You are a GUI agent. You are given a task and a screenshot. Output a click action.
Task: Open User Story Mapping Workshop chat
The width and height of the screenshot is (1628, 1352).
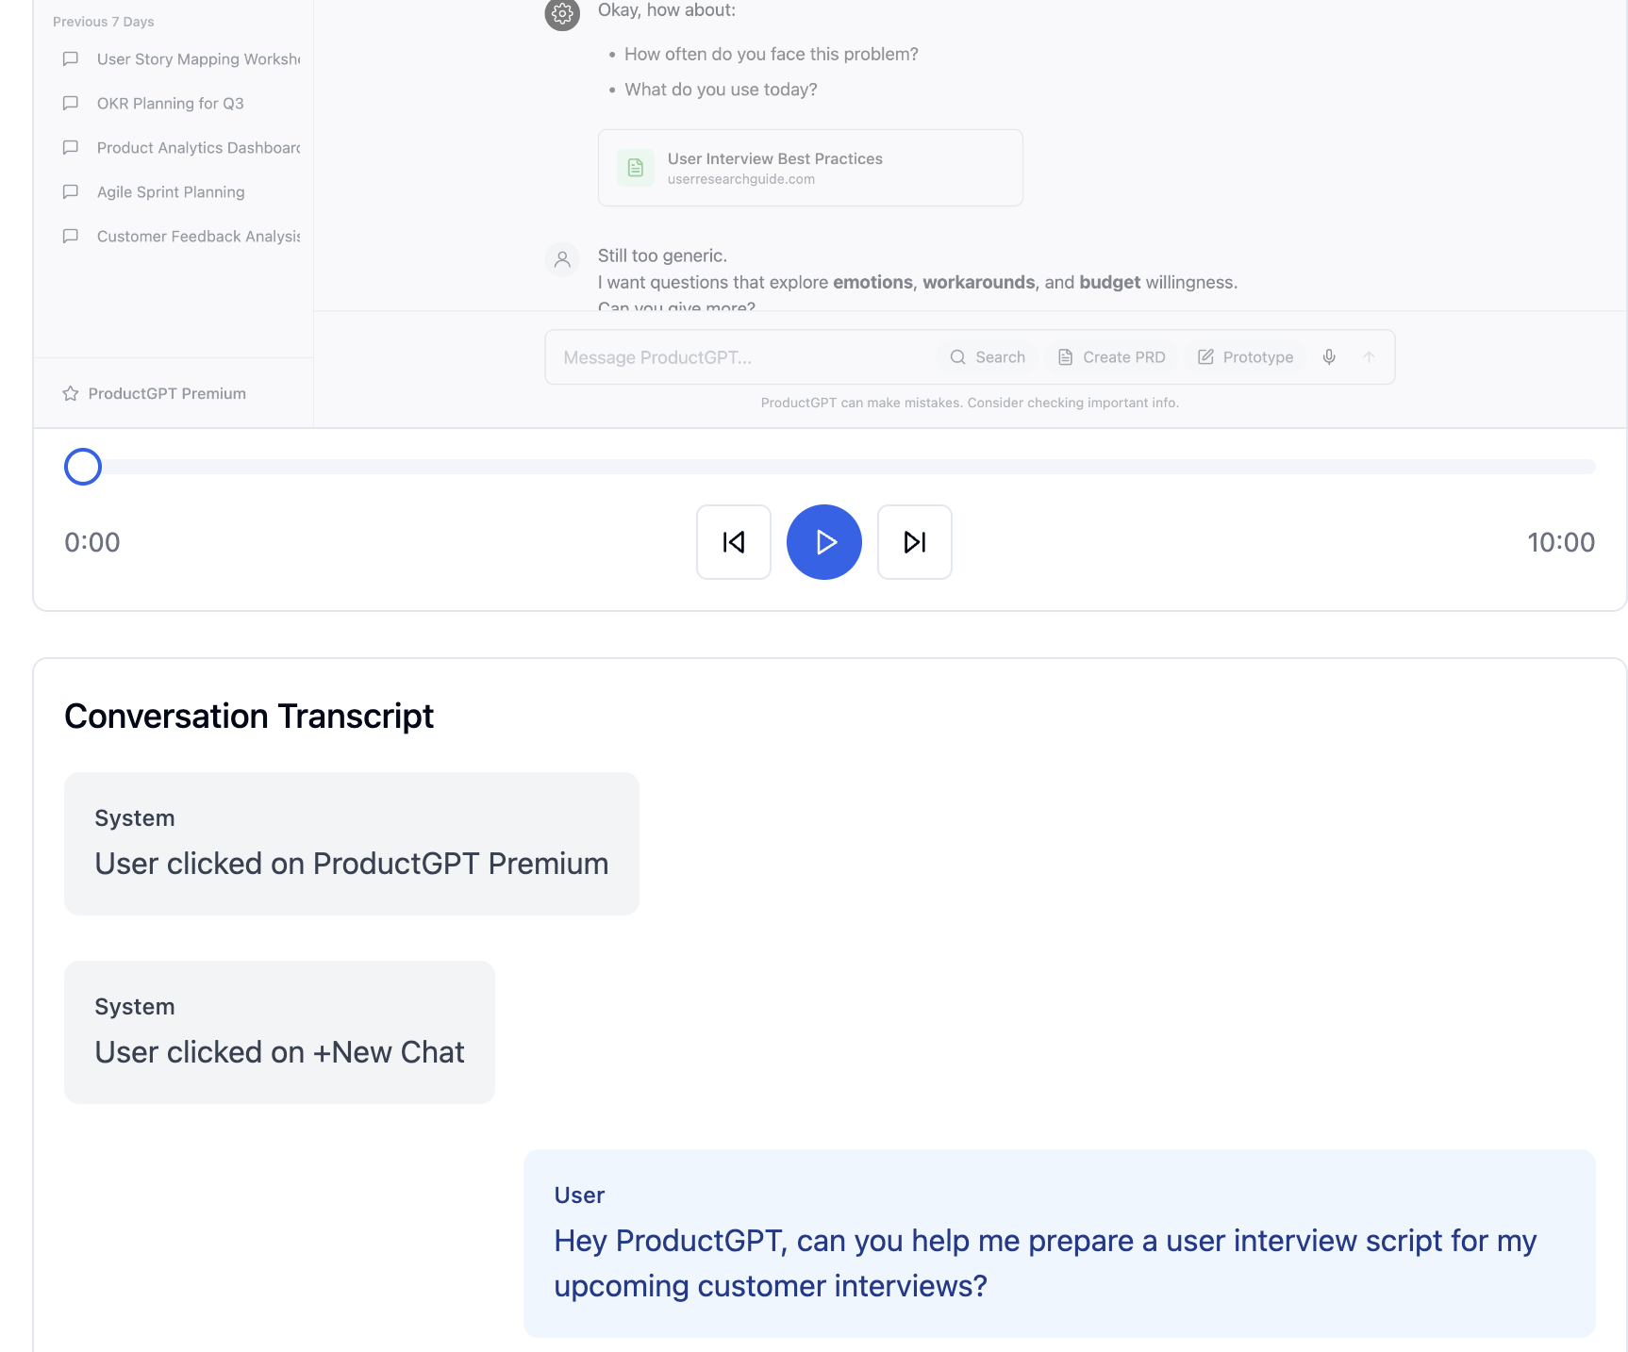(x=197, y=59)
